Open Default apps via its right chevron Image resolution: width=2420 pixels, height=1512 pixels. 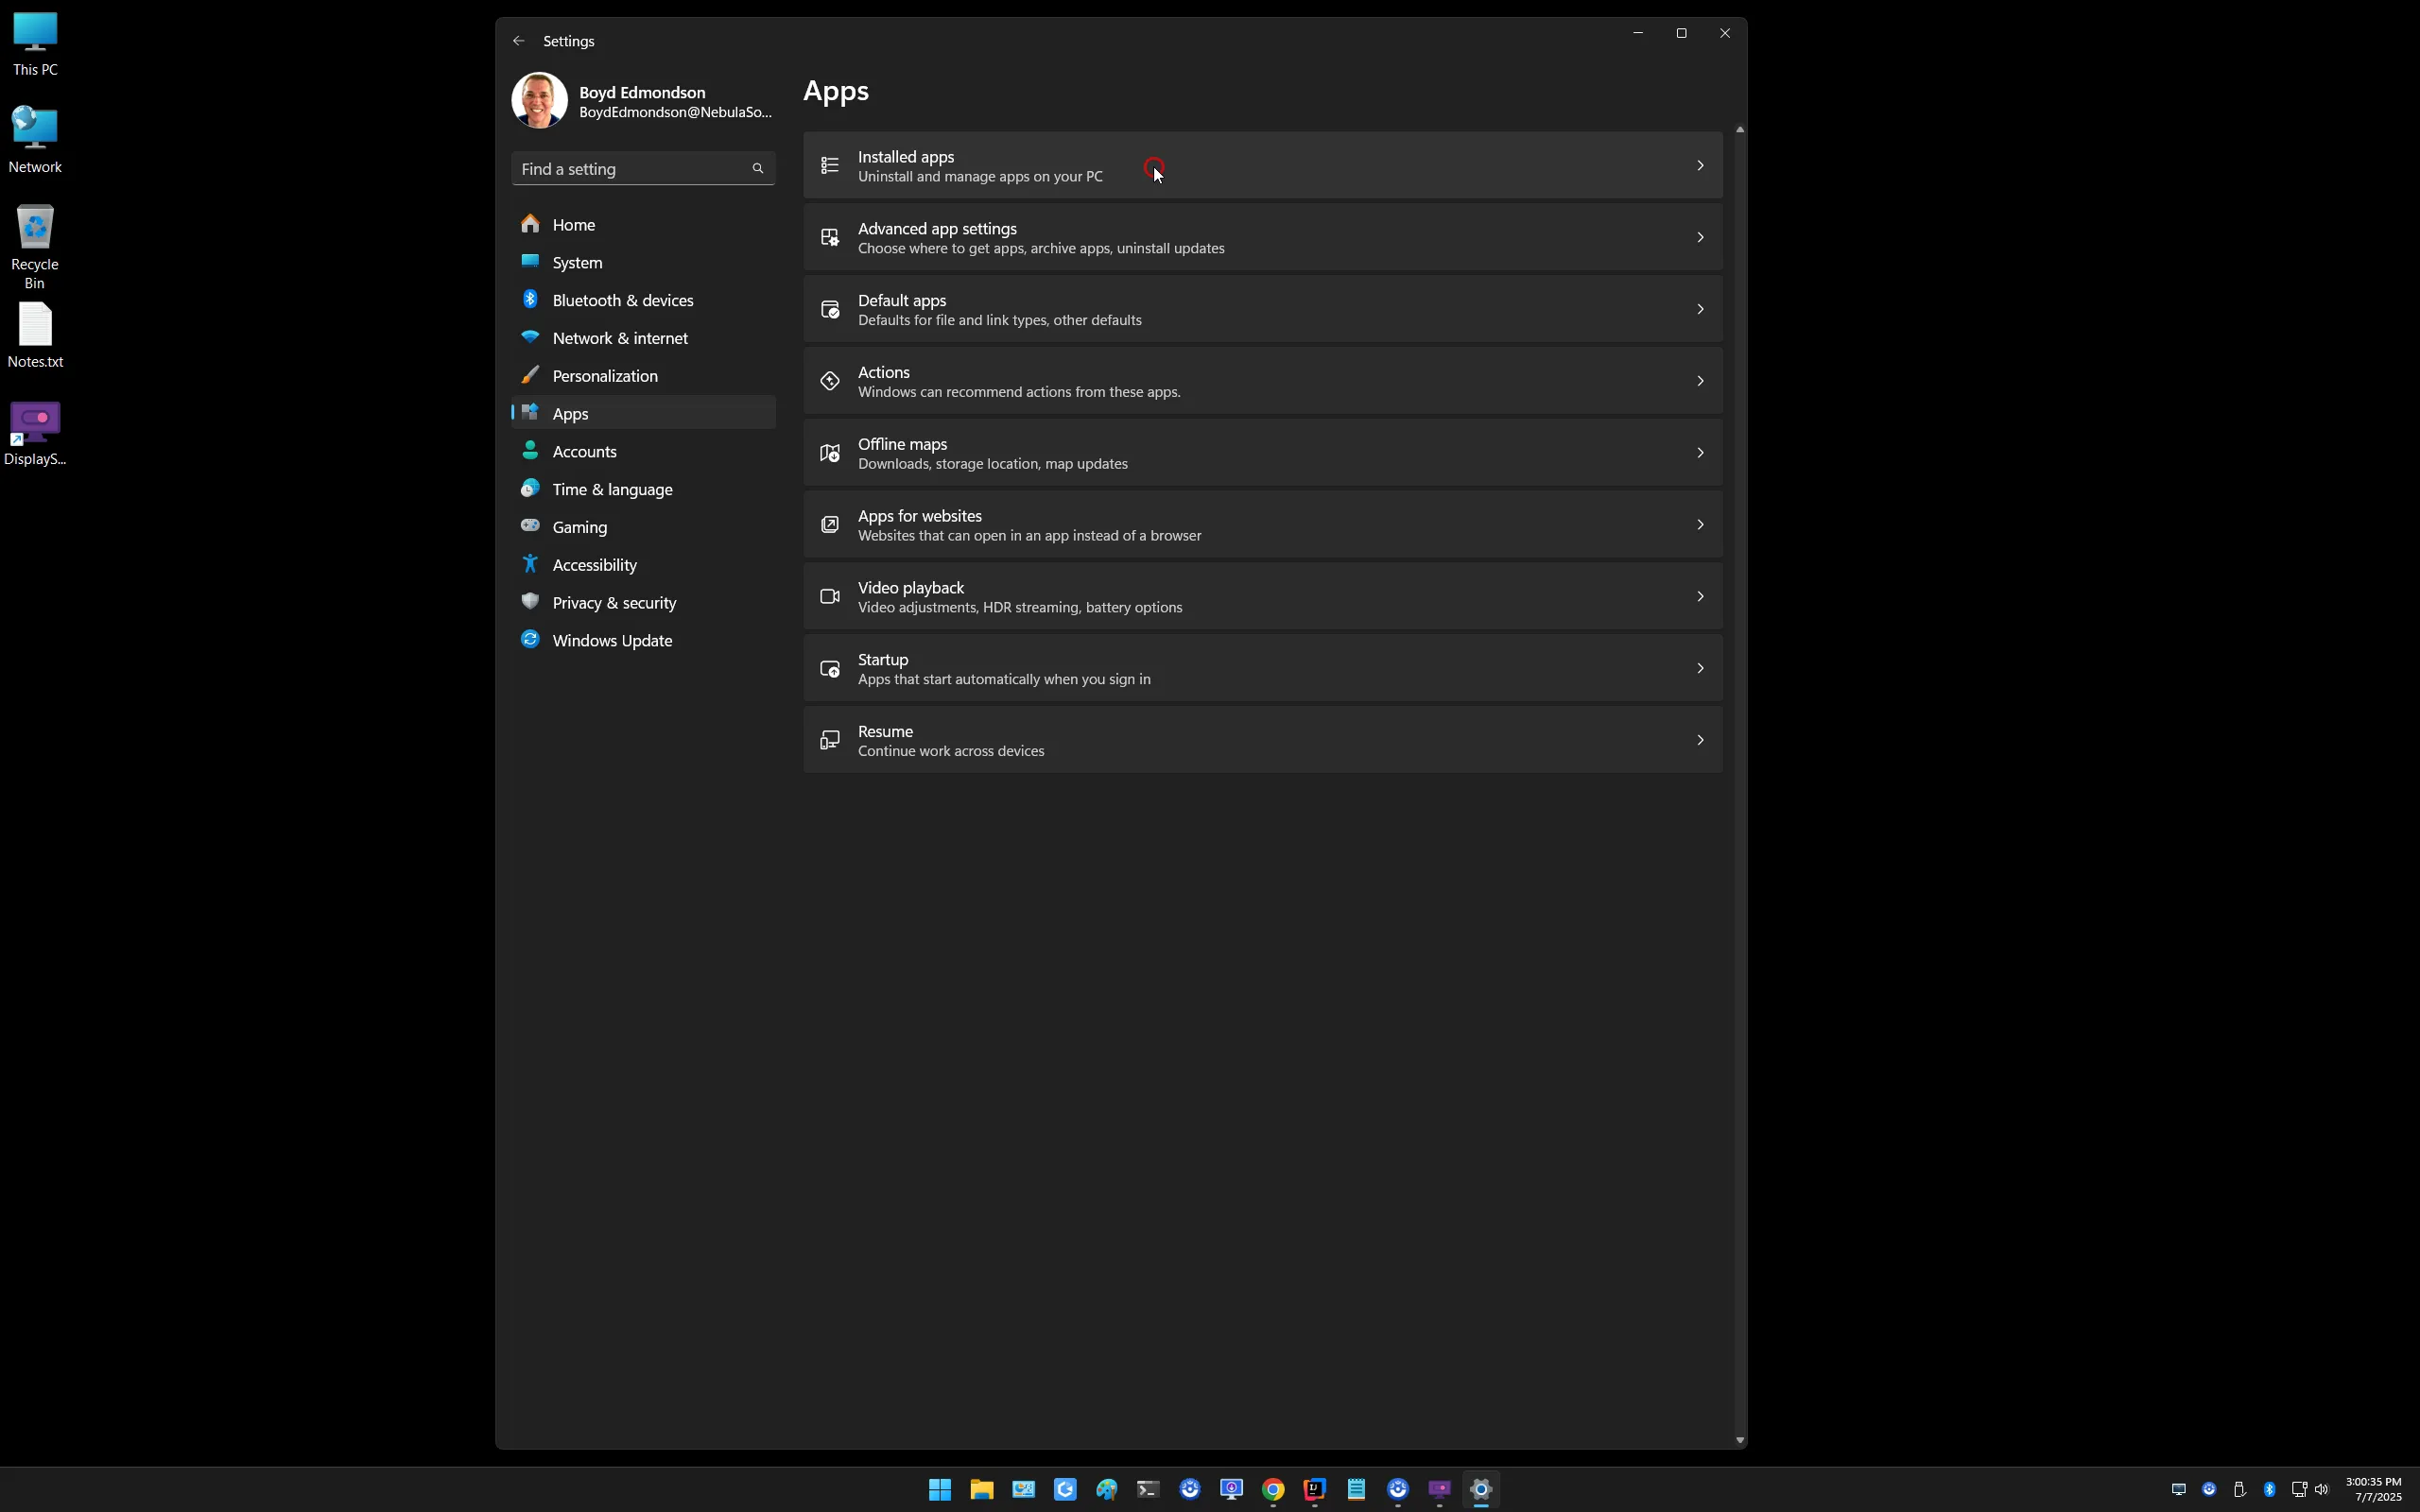coord(1700,309)
